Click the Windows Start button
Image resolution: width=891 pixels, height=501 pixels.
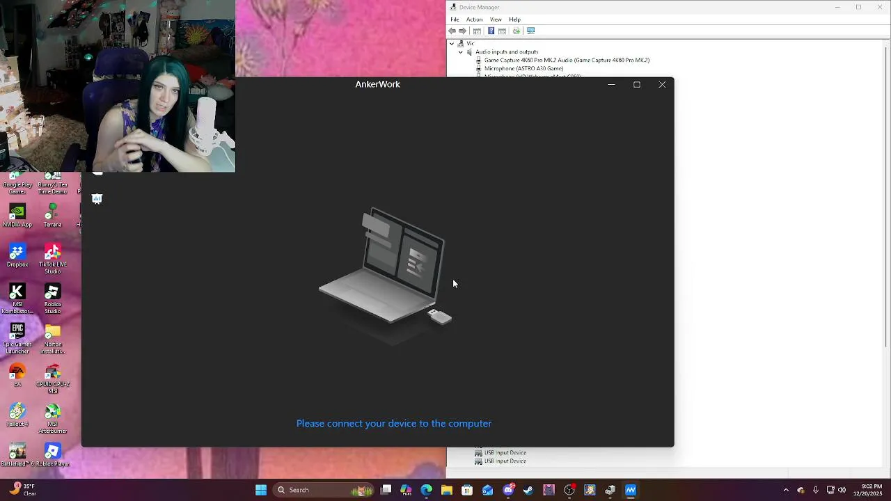pos(261,490)
